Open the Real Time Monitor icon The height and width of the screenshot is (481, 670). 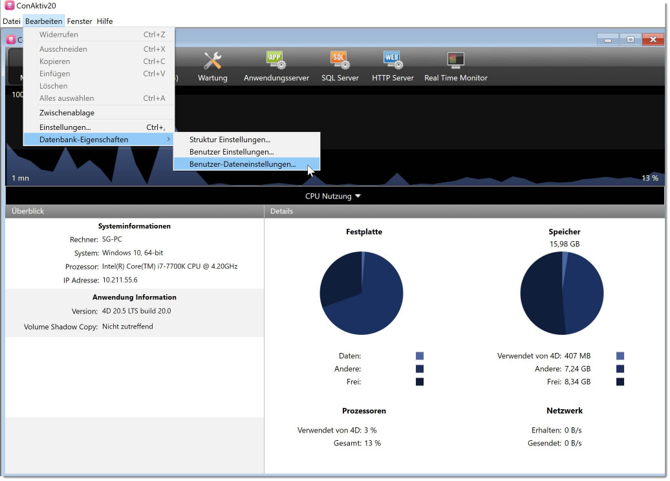(x=455, y=61)
